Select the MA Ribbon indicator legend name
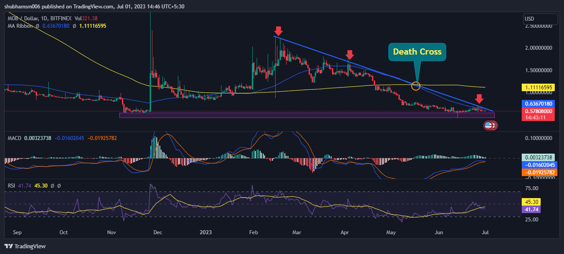564x254 pixels. 21,26
